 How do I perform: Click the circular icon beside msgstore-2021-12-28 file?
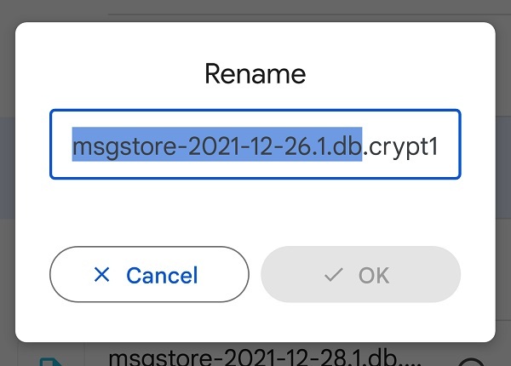471,362
